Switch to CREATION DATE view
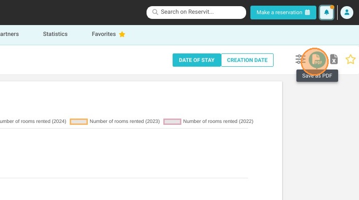The height and width of the screenshot is (200, 359). (x=247, y=60)
